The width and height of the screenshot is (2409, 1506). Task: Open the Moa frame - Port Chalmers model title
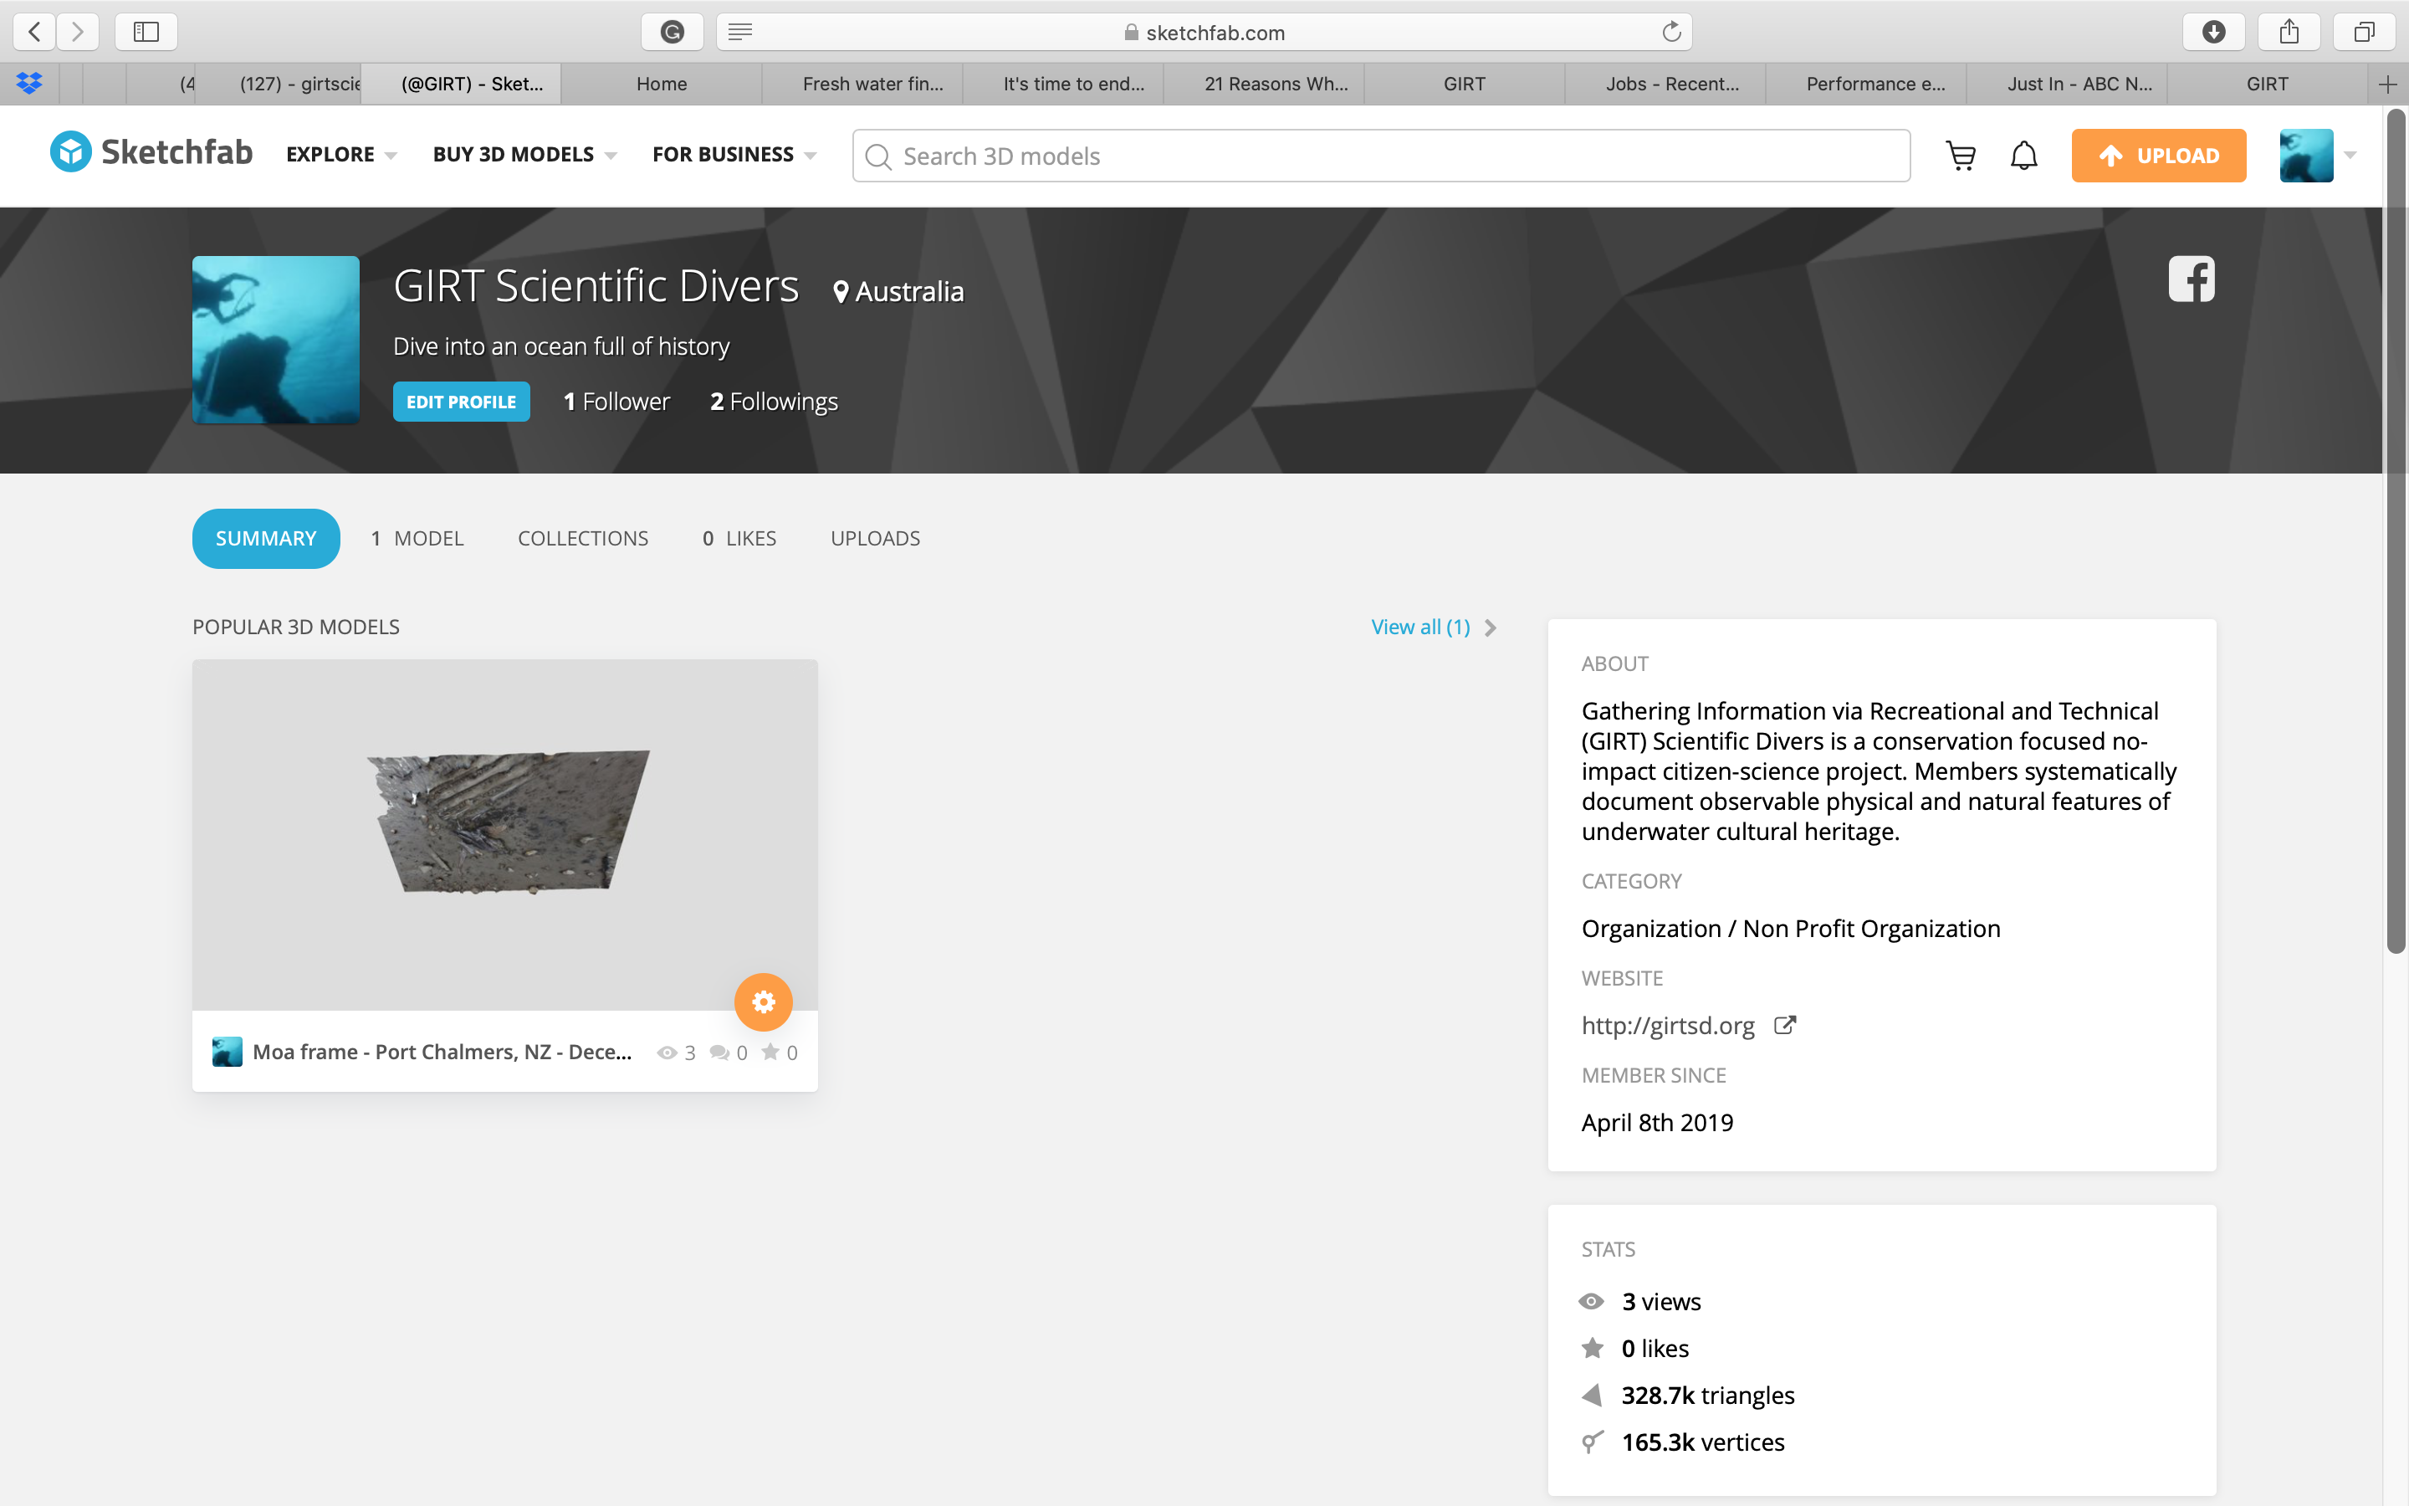(442, 1052)
